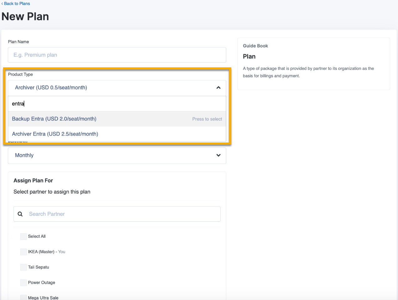The image size is (398, 300).
Task: Enable the Tali Sepatu partner checkbox
Action: (x=23, y=267)
